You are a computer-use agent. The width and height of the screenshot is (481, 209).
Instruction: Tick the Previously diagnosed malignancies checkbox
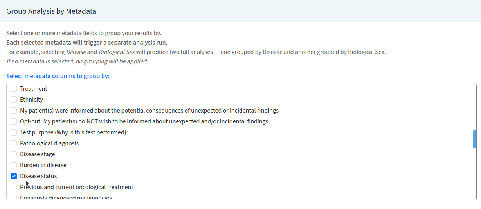14,197
